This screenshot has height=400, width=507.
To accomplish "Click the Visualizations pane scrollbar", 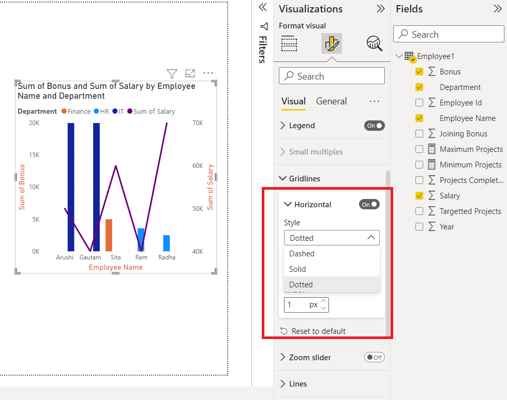I will (388, 254).
